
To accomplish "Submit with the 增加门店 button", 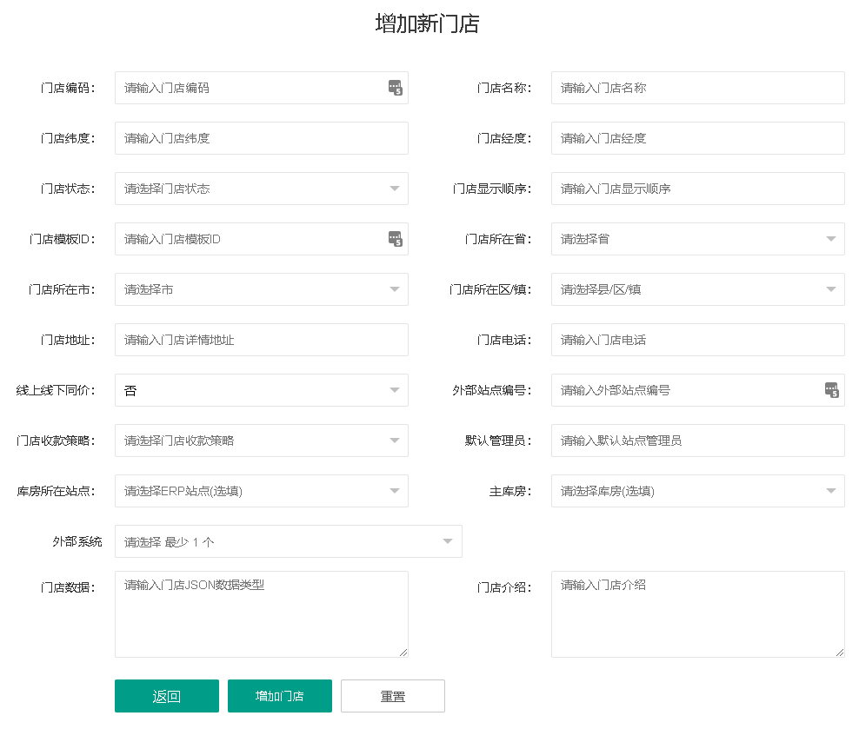I will point(280,696).
